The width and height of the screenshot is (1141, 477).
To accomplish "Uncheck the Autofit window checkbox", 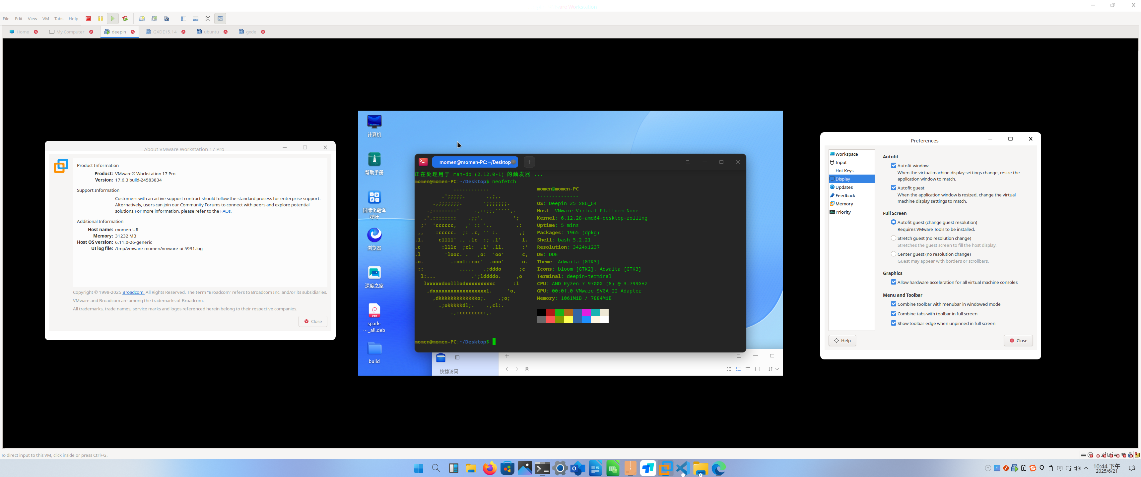I will point(894,166).
